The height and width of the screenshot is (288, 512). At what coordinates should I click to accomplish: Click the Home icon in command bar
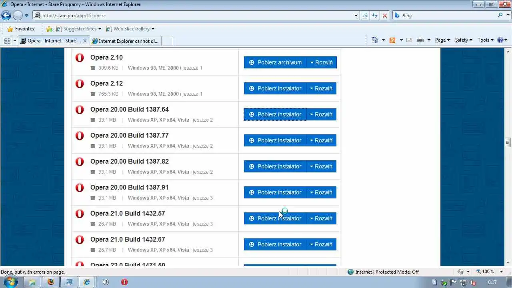(x=375, y=40)
